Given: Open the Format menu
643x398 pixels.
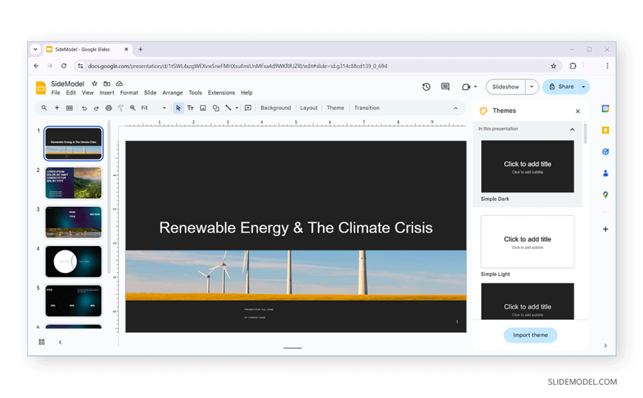Looking at the screenshot, I should tap(129, 92).
